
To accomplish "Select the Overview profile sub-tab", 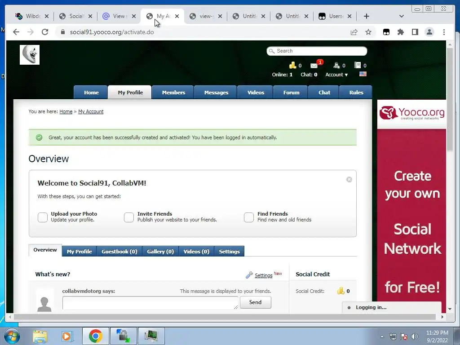I will click(x=45, y=250).
